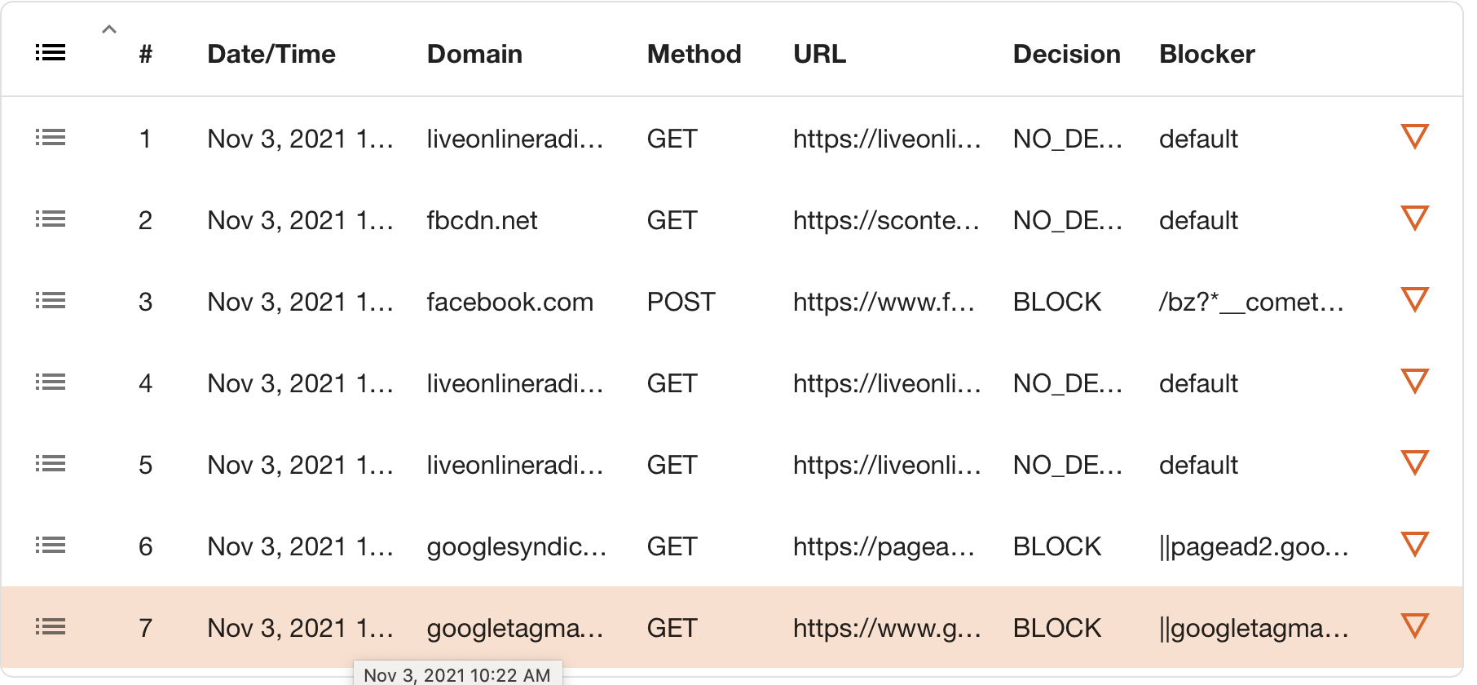Sort by the Domain column header
The height and width of the screenshot is (685, 1477).
(x=474, y=54)
